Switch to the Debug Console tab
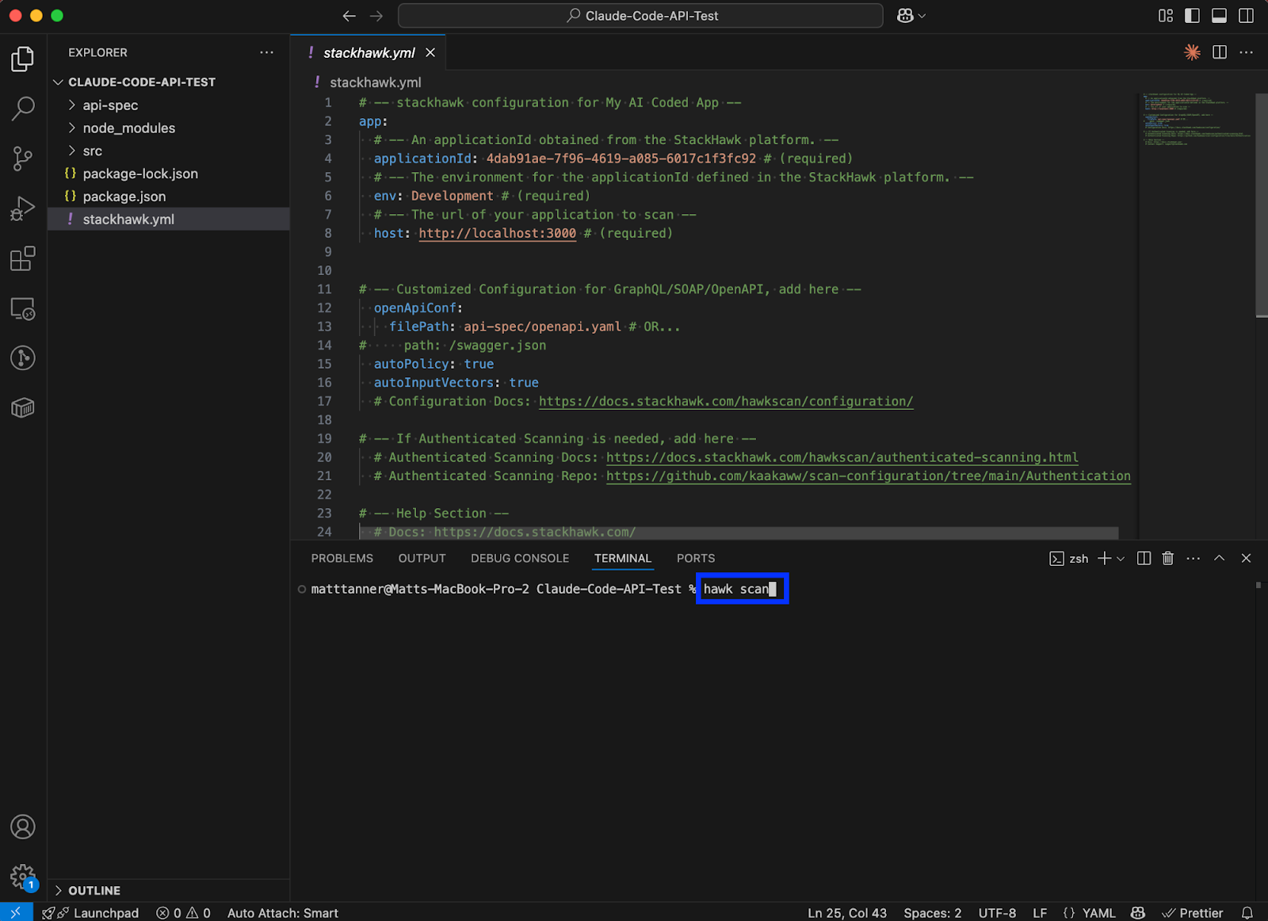The height and width of the screenshot is (921, 1268). point(520,558)
